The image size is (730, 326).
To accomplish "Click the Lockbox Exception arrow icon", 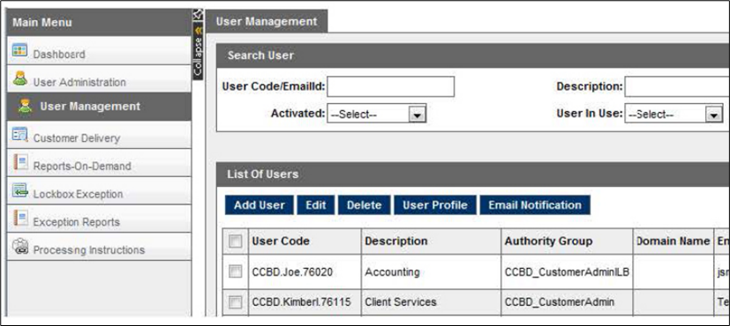I will tap(19, 190).
